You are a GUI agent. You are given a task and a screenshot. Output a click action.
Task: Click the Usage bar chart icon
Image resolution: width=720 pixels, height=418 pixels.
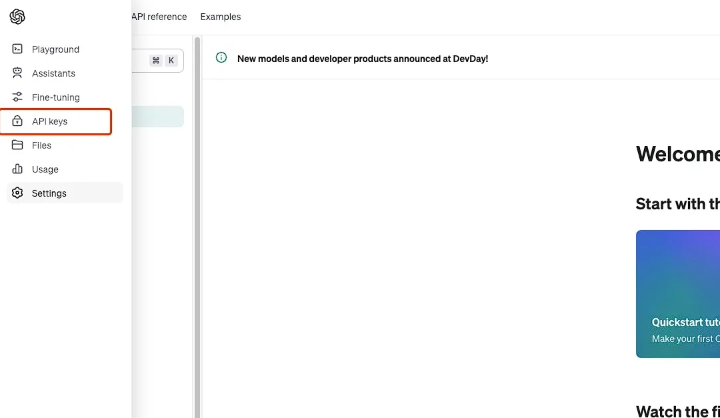coord(17,169)
